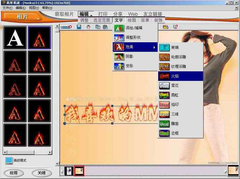Switch to the 获取相片 tab
The width and height of the screenshot is (240, 179).
coord(64,14)
